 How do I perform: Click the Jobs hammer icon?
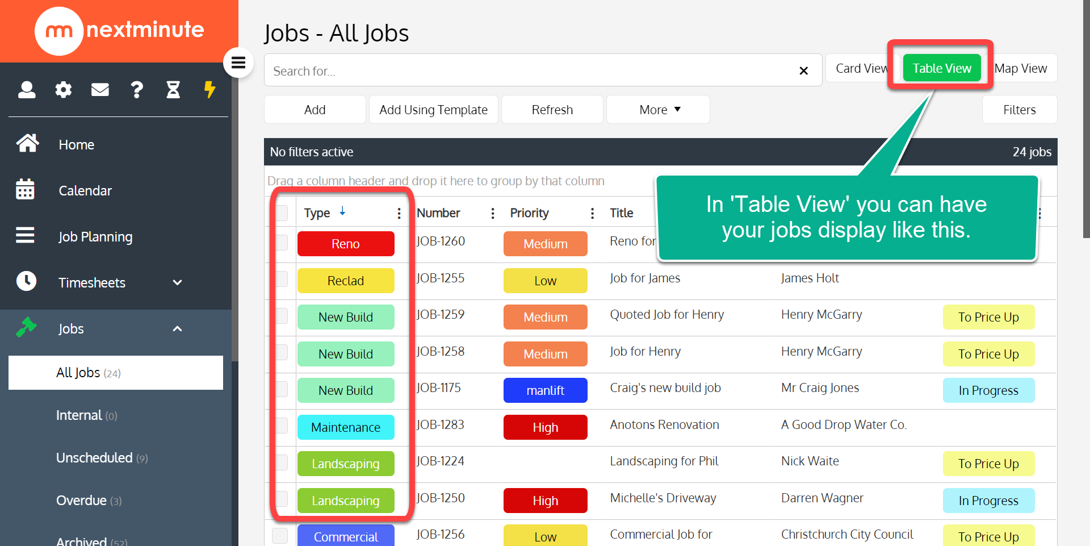26,327
